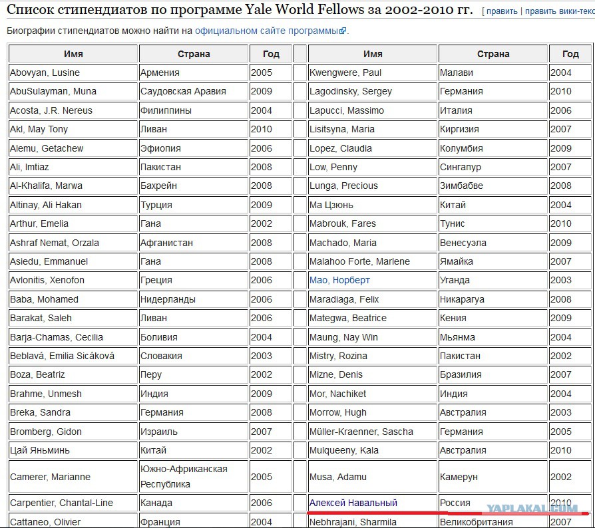Select the cell Mistry, Rozina

pyautogui.click(x=373, y=356)
